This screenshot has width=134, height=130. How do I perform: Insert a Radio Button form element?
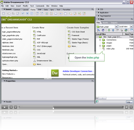(x=27, y=14)
